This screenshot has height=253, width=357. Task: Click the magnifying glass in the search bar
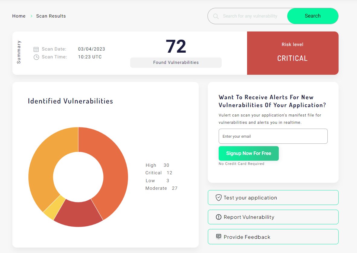click(215, 16)
